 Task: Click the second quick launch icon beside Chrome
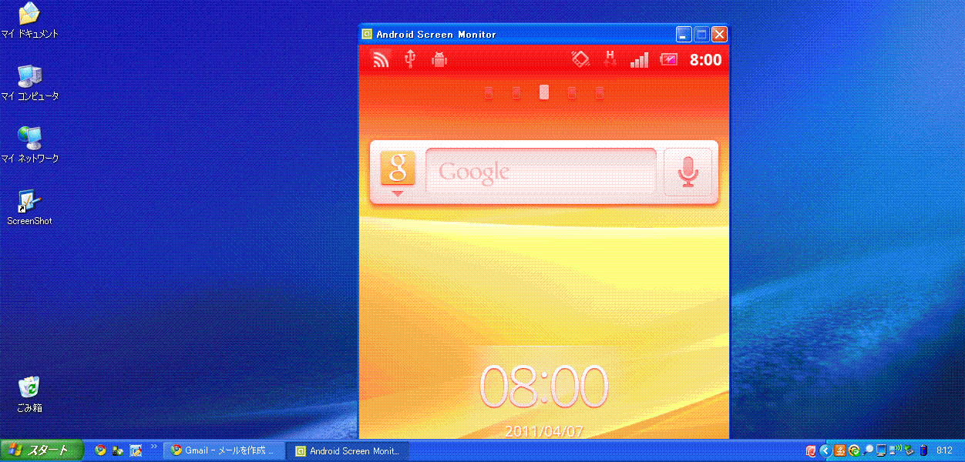pos(118,450)
